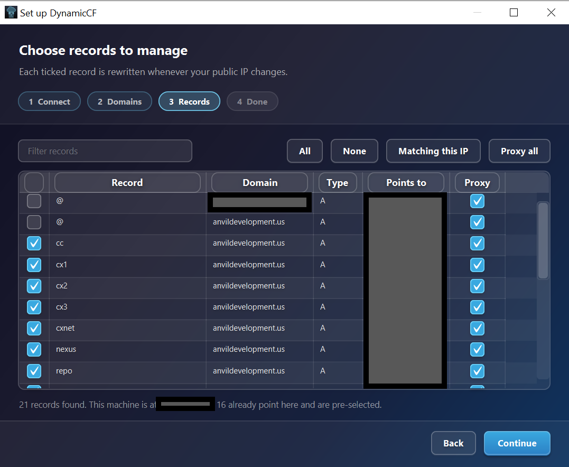
Task: Click the DynamicCF app icon in title bar
Action: pos(11,12)
